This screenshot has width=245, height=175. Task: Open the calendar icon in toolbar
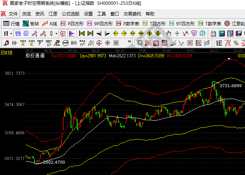(213, 33)
